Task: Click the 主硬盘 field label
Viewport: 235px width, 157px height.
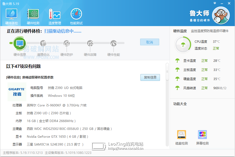Action: click(x=17, y=129)
